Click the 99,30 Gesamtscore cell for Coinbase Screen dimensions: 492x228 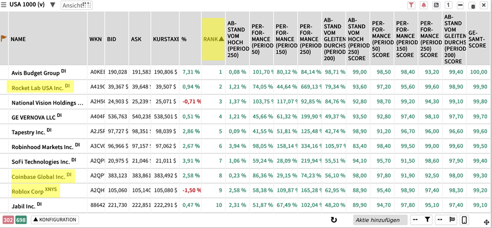479,175
